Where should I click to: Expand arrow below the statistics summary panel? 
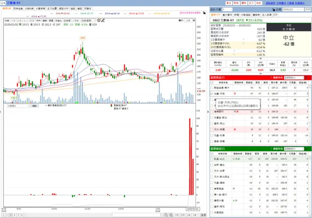point(261,58)
